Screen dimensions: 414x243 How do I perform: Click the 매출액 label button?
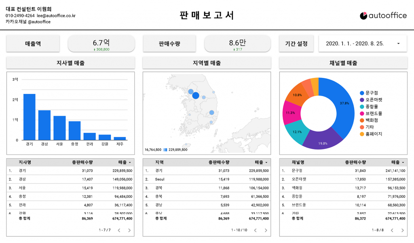(33, 44)
